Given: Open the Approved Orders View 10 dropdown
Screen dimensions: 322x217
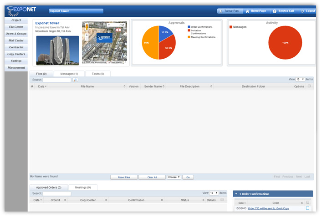Looking at the screenshot, I should pos(214,193).
